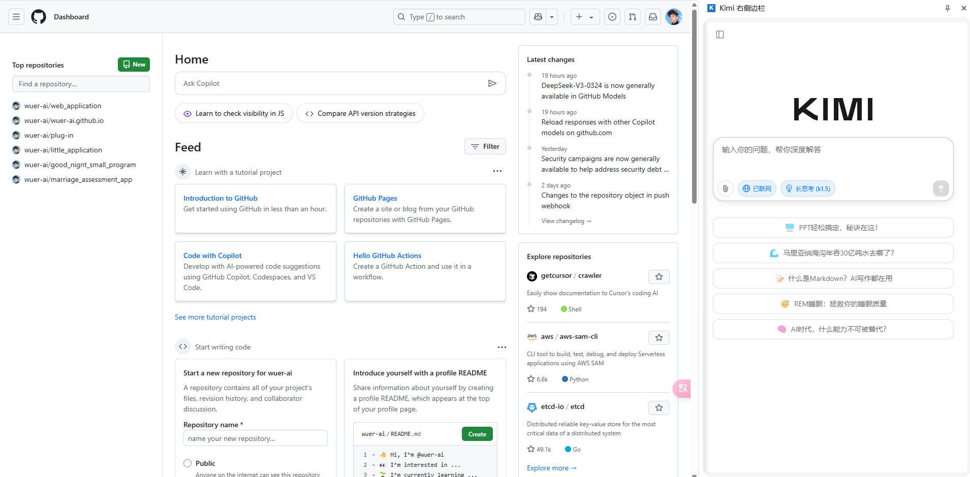Screen dimensions: 970x477
Task: Star the aws / aws-sam-cli repository
Action: (659, 338)
